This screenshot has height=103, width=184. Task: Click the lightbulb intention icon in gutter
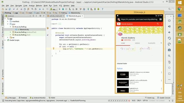(x=53, y=48)
